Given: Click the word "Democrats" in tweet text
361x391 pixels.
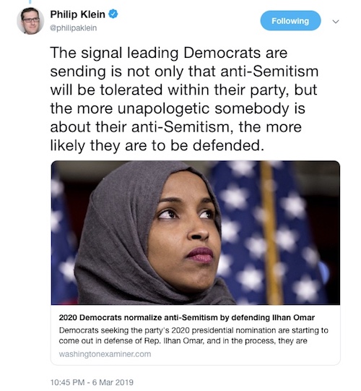Looking at the screenshot, I should coord(222,53).
